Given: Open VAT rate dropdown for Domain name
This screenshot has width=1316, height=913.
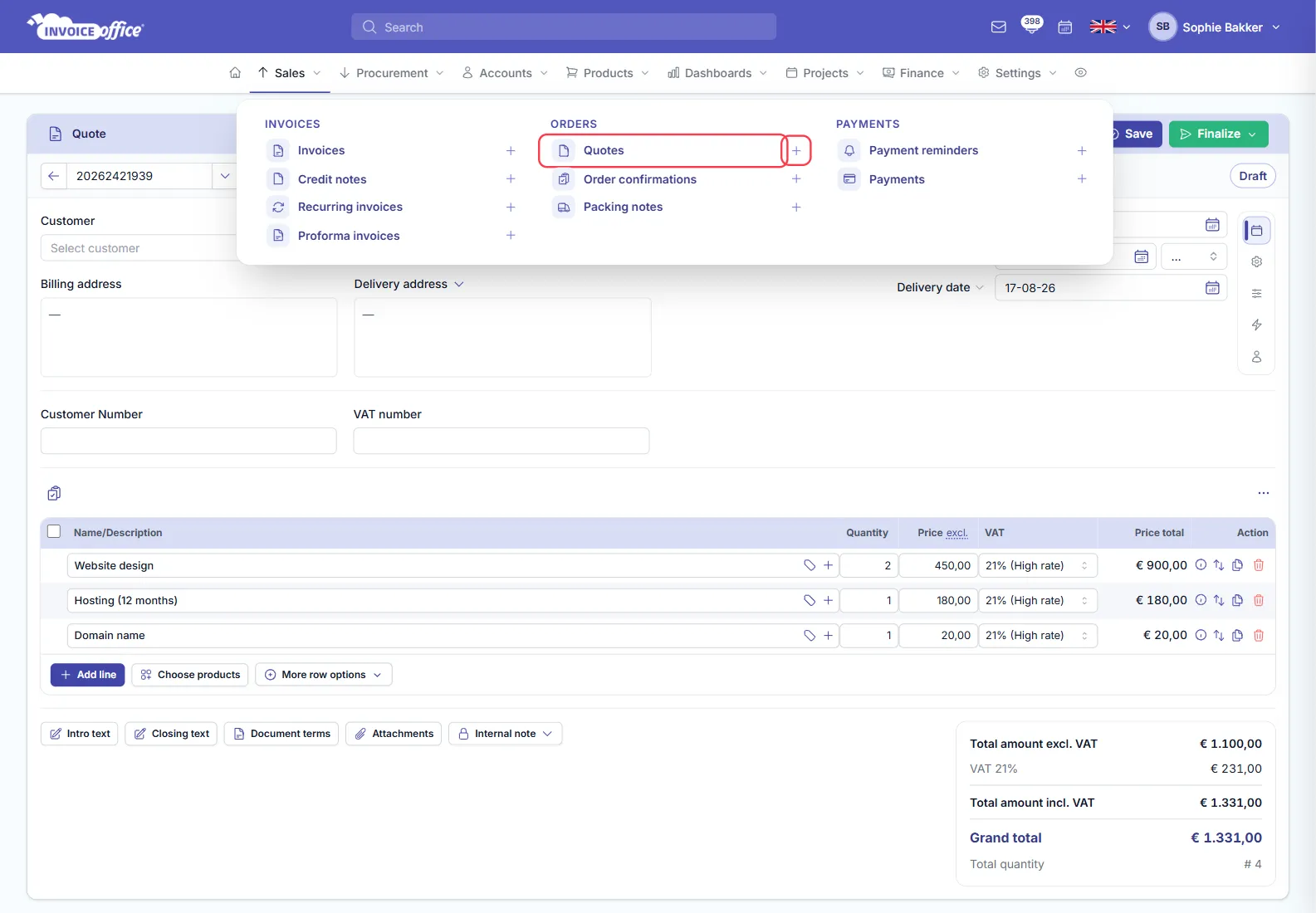Looking at the screenshot, I should click(x=1038, y=636).
